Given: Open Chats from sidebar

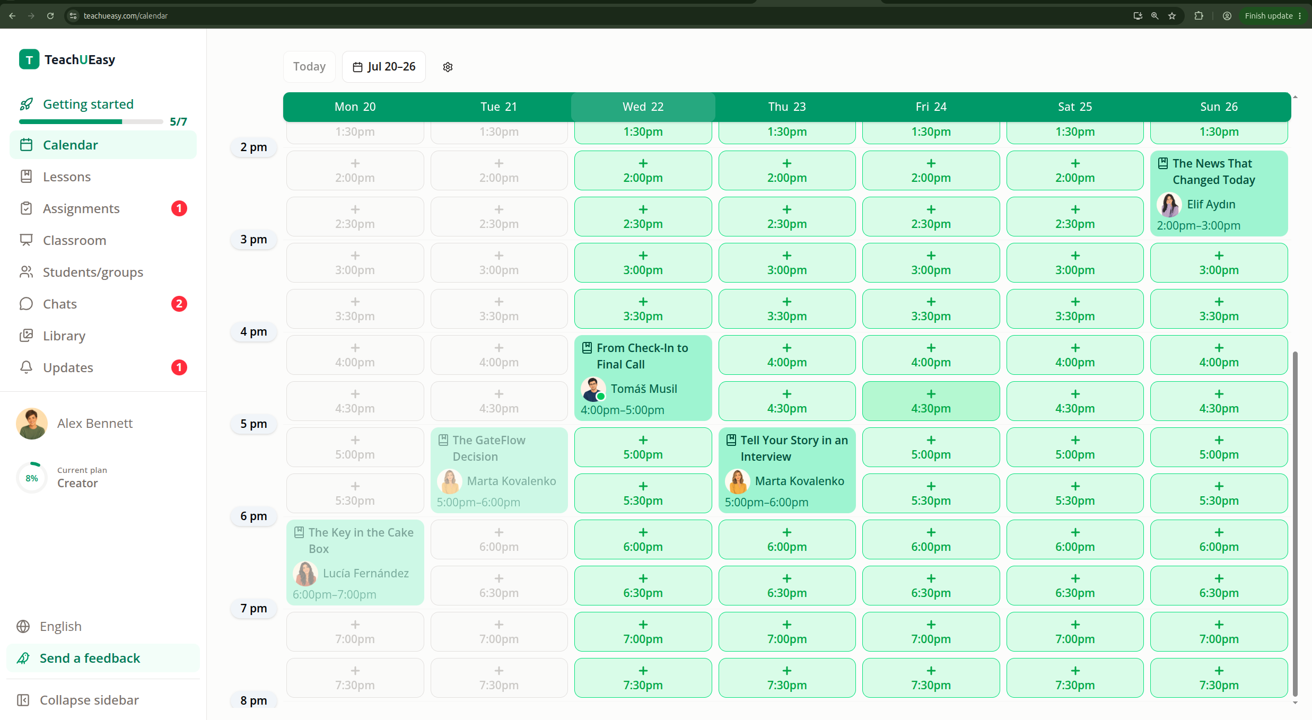Looking at the screenshot, I should [x=103, y=304].
